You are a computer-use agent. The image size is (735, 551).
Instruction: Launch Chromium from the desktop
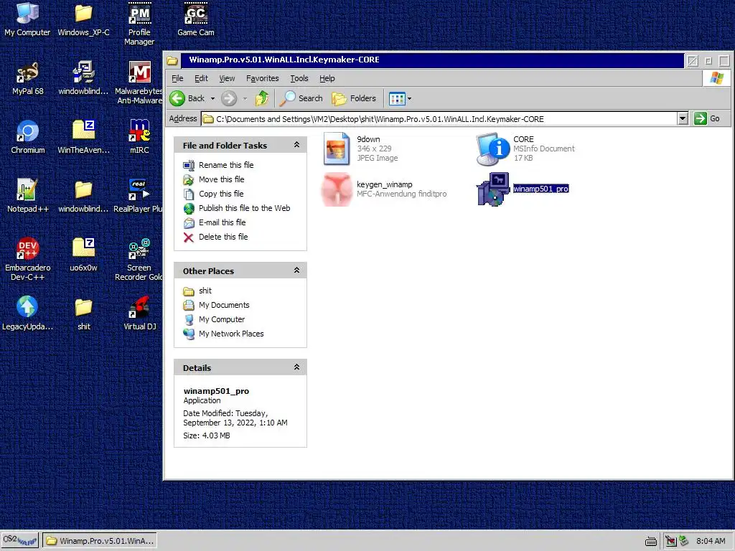[28, 137]
